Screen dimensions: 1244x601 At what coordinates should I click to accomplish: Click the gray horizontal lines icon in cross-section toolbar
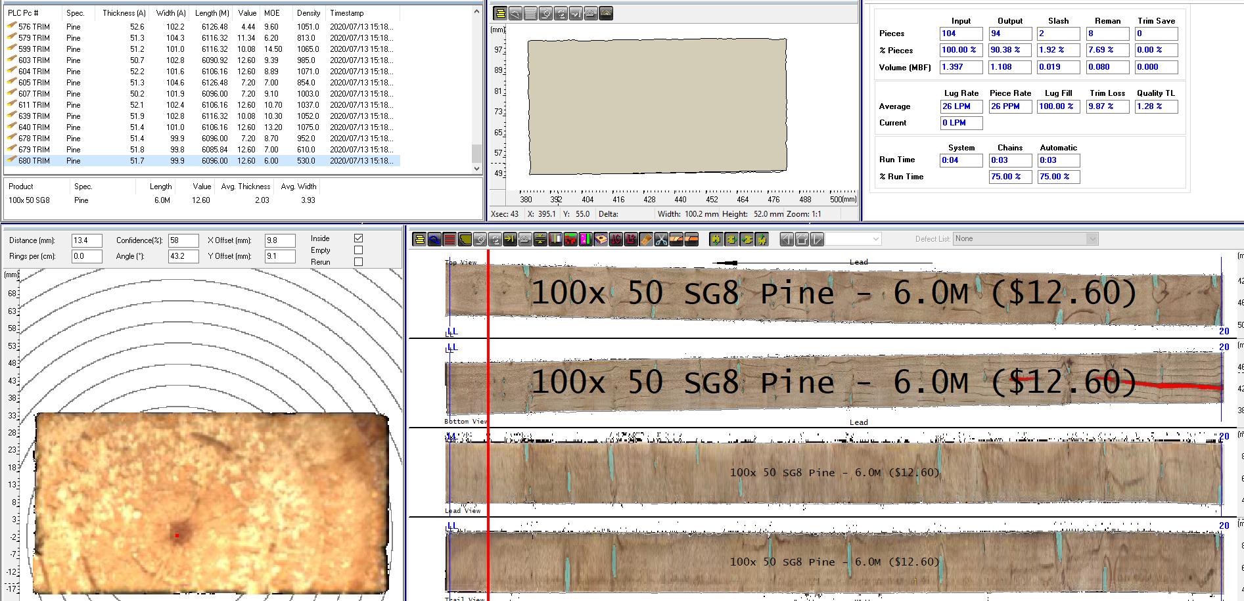pyautogui.click(x=530, y=13)
